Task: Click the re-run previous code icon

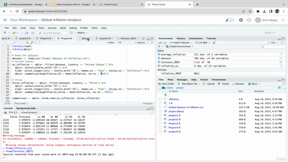Action: coord(120,43)
